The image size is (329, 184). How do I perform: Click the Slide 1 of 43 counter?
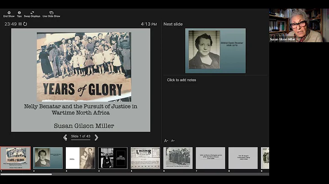point(80,136)
